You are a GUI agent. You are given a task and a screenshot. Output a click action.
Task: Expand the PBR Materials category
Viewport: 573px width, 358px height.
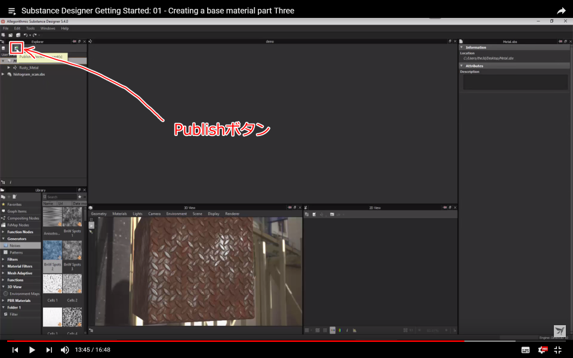tap(3, 301)
